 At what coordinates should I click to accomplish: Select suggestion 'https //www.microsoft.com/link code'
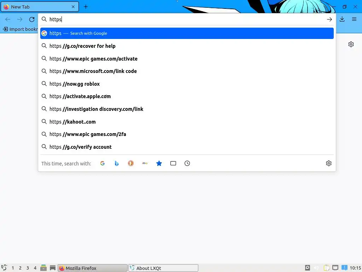[187, 71]
